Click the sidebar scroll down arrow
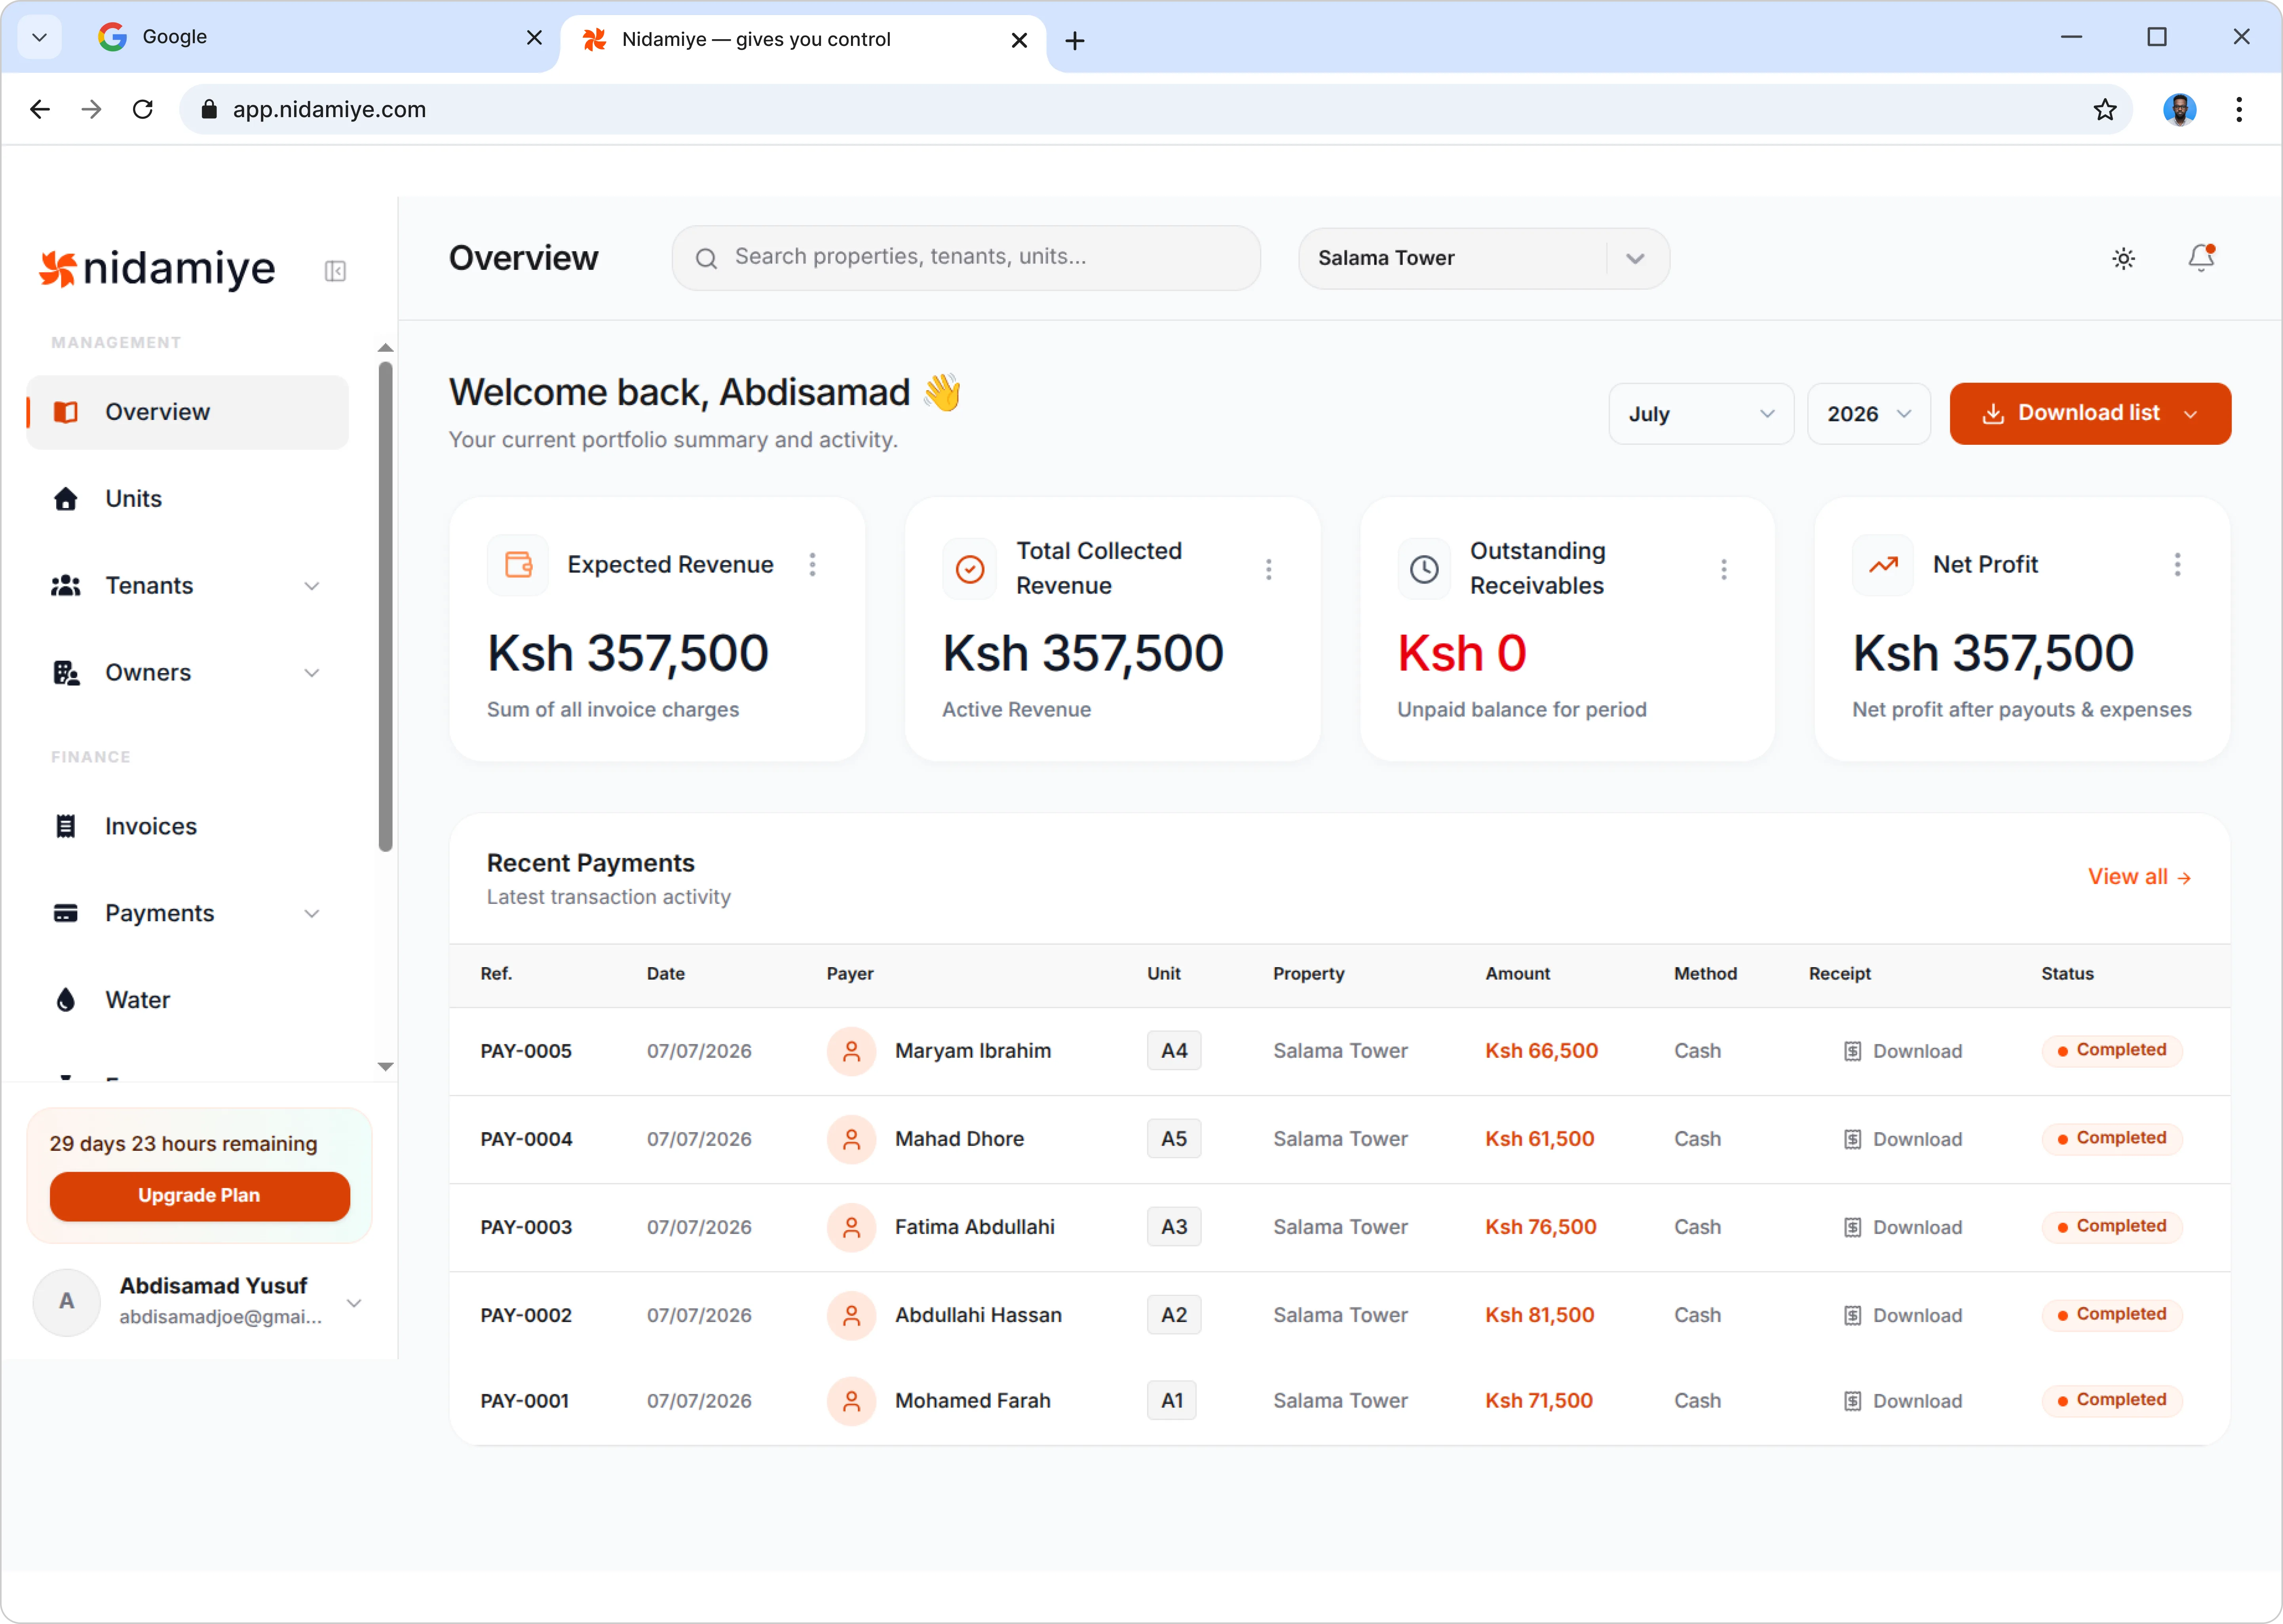Screen dimensions: 2283x1624 point(385,1067)
